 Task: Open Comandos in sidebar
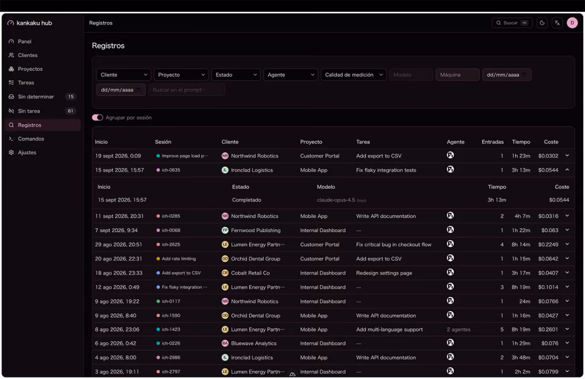(42, 139)
